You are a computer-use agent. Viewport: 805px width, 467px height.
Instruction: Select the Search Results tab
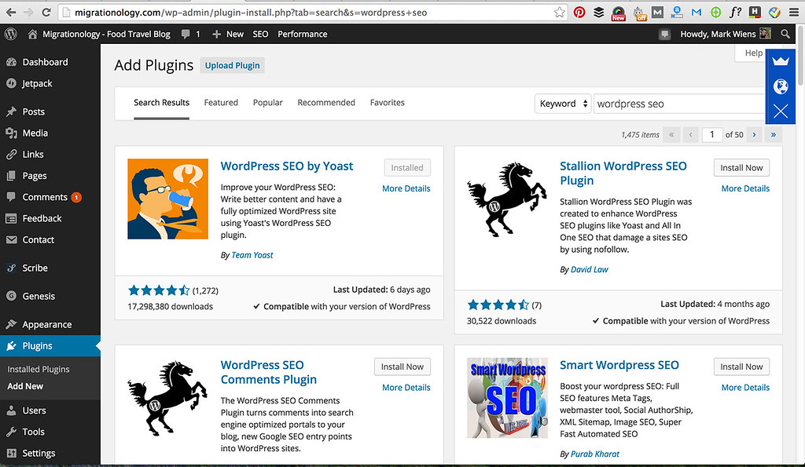coord(161,103)
